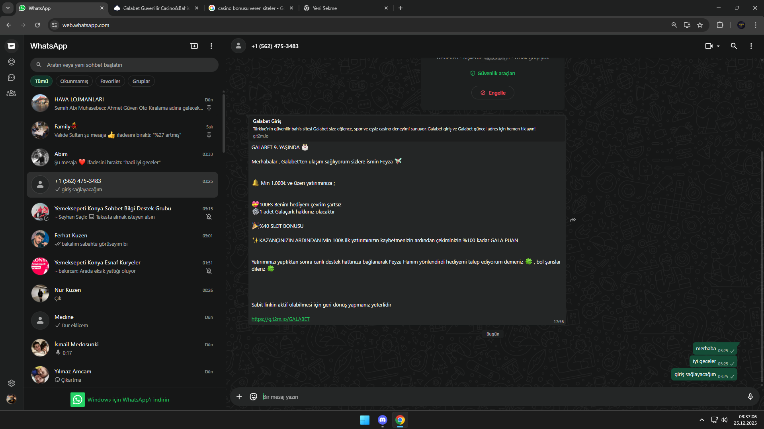The width and height of the screenshot is (764, 429).
Task: Close the Galabet browser tab
Action: [197, 8]
